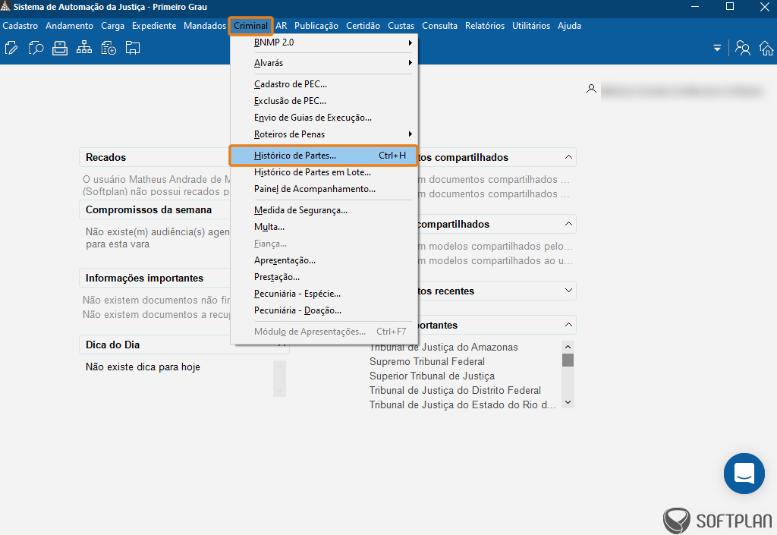This screenshot has height=535, width=777.
Task: Select the Apresentação menu entry
Action: (325, 260)
